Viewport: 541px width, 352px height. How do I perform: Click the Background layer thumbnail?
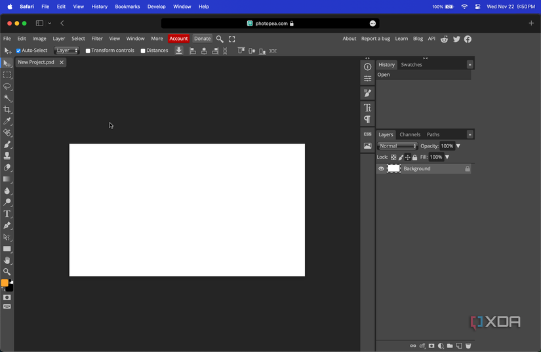pos(393,168)
